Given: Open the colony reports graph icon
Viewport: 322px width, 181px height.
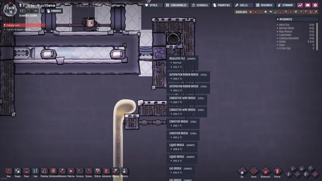Looking at the screenshot, I should (x=300, y=5).
